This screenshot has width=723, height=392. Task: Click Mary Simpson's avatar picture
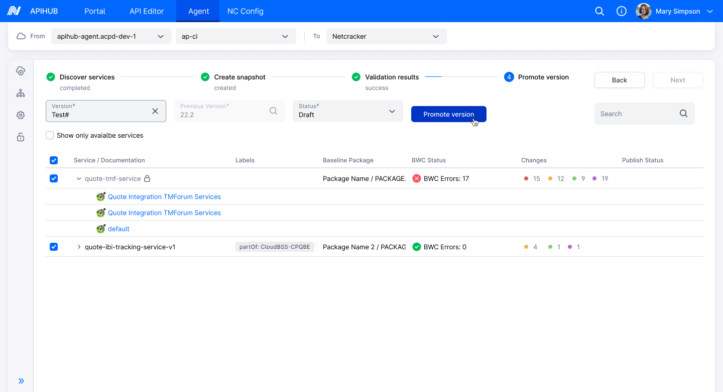(644, 11)
